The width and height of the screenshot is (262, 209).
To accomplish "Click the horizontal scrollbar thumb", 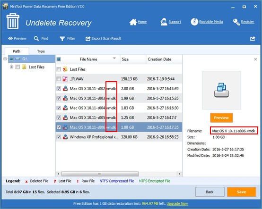I will click(100, 174).
